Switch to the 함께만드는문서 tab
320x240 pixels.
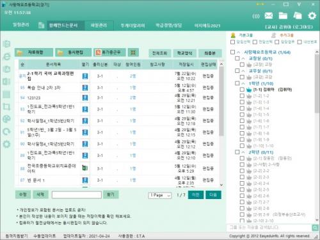pos(63,26)
